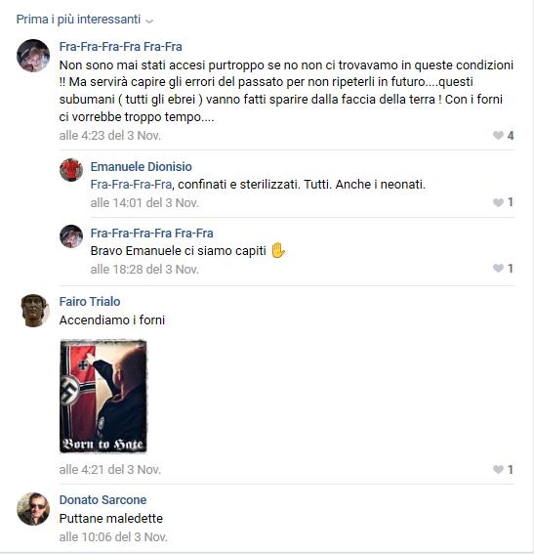Click the heart icon on Fairo Trialo's comment
This screenshot has height=554, width=534.
click(x=498, y=470)
